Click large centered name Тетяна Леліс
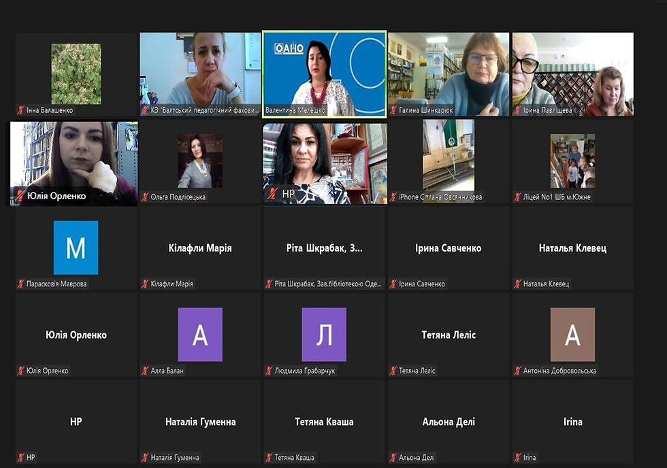This screenshot has width=667, height=468. click(x=449, y=335)
